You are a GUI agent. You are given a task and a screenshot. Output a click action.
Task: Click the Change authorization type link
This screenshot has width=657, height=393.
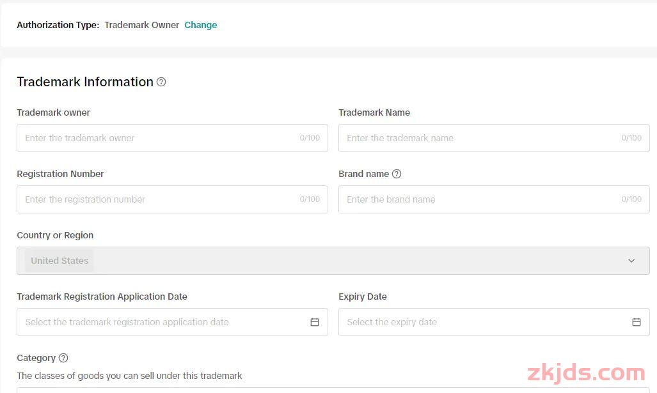click(201, 25)
